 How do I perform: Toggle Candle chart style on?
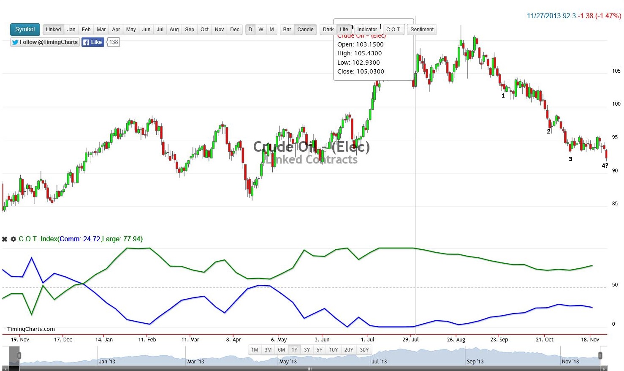[x=305, y=30]
